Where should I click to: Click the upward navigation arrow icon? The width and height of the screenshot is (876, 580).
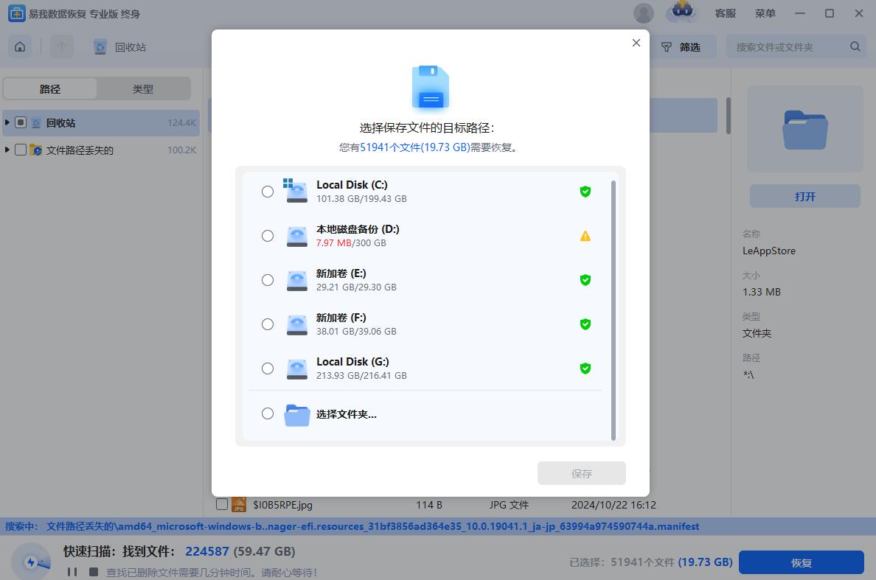pyautogui.click(x=62, y=46)
